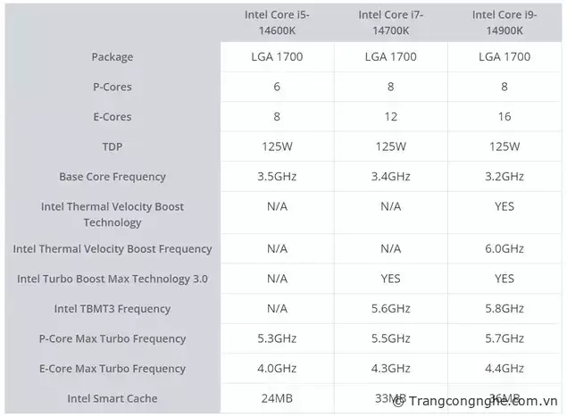
Task: Click the E-Core Max Turbo Frequency label
Action: coord(113,369)
